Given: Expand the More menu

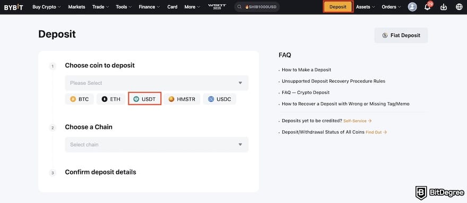Looking at the screenshot, I should click(x=192, y=7).
